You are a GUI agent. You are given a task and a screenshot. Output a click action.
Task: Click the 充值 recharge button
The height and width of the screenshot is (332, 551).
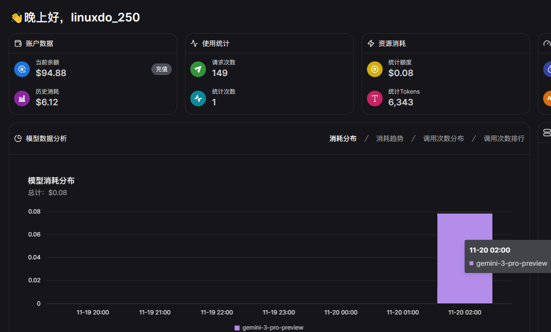162,69
